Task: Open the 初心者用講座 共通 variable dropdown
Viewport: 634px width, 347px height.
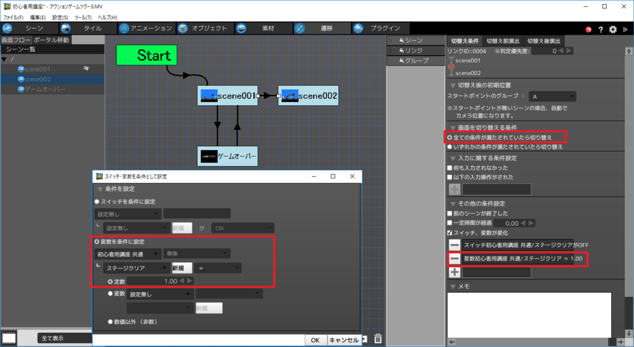Action: [128, 254]
